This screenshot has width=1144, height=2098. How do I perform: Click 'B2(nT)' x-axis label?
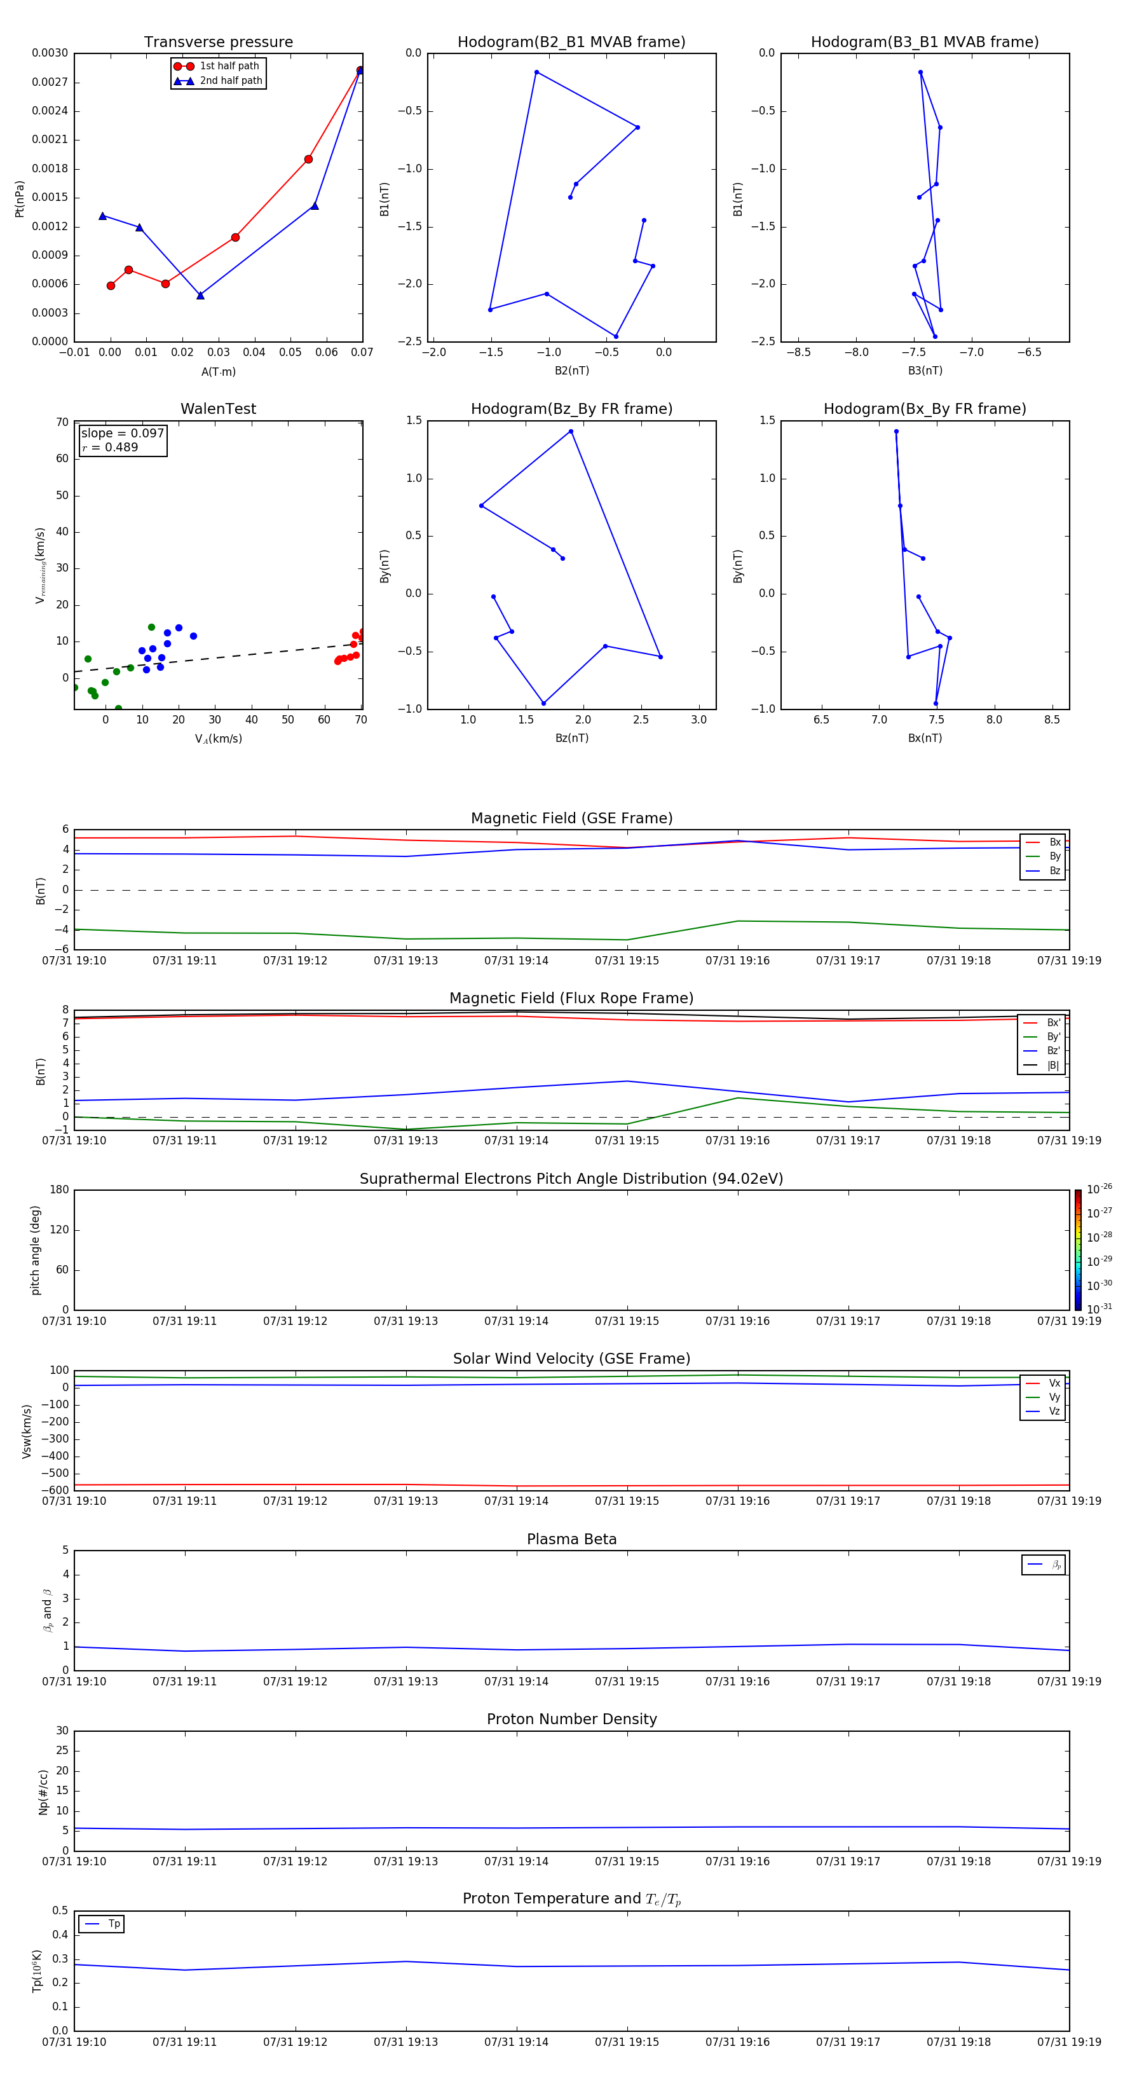571,371
